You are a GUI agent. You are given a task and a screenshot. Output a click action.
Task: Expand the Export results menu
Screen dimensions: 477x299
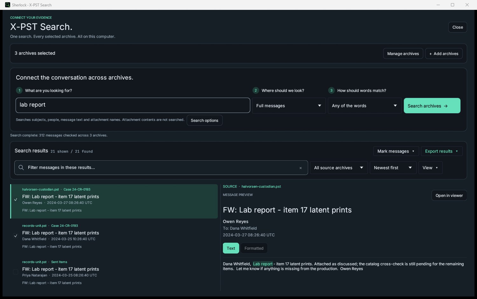(441, 151)
